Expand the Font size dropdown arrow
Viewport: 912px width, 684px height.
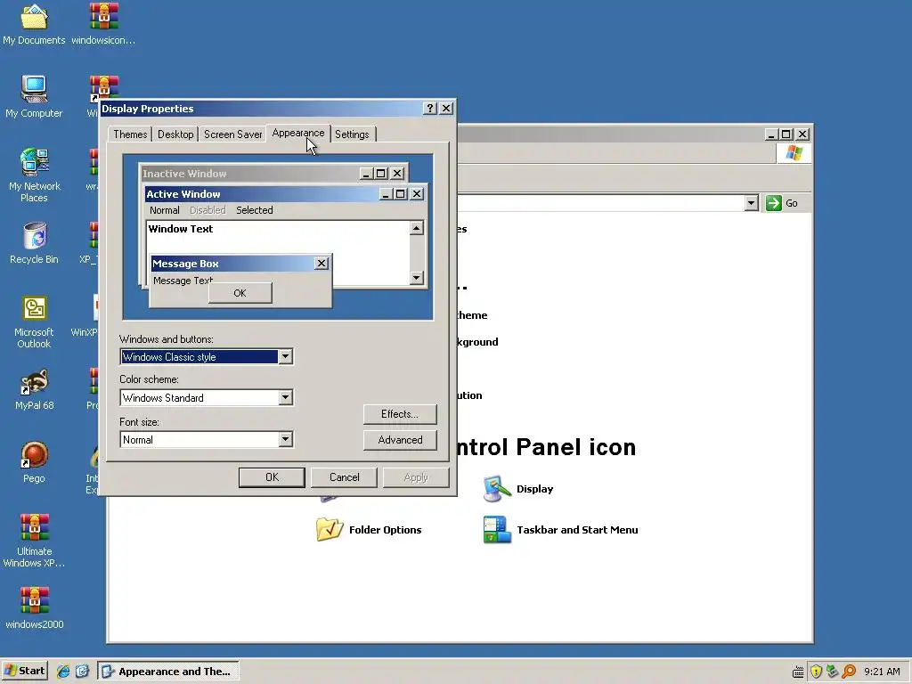[x=285, y=440]
